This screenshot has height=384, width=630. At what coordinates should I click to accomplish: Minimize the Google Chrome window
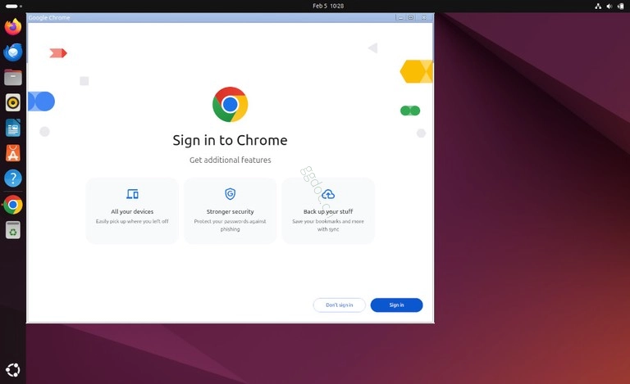tap(400, 18)
